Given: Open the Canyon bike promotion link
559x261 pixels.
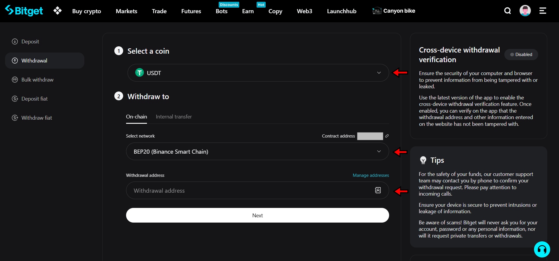Looking at the screenshot, I should pos(394,11).
